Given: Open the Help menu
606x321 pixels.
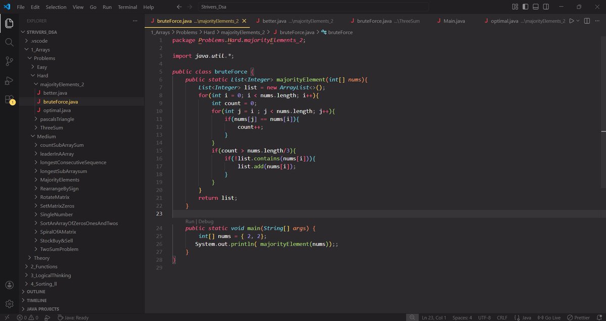Looking at the screenshot, I should pyautogui.click(x=148, y=7).
